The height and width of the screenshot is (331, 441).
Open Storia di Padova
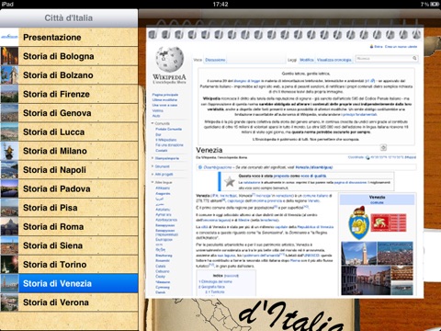tap(69, 188)
